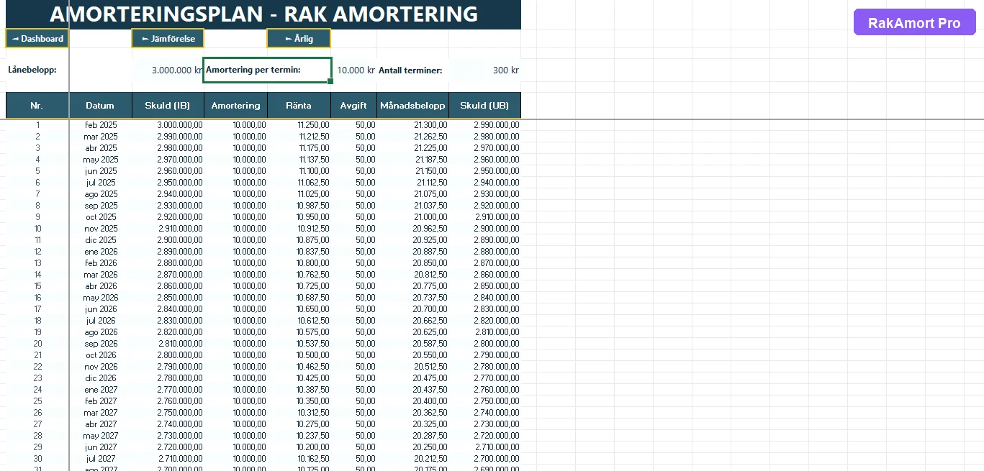The height and width of the screenshot is (471, 984).
Task: Select the date cell oct 2026
Action: [101, 355]
